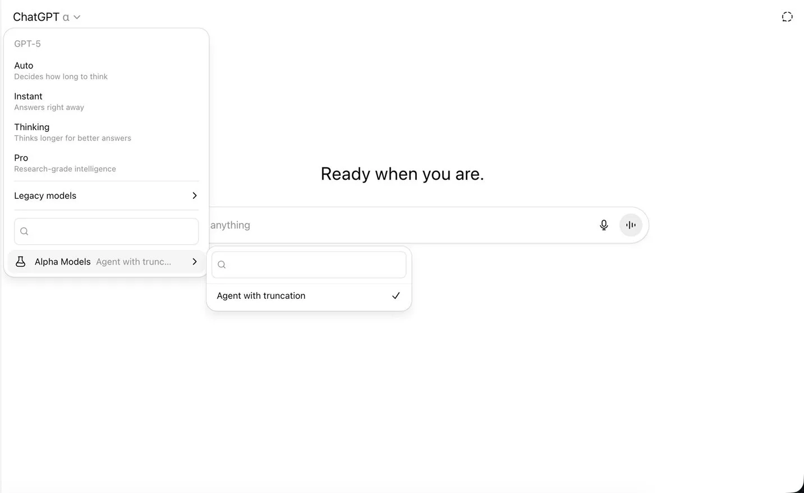Expand Legacy models with its chevron

[x=194, y=195]
